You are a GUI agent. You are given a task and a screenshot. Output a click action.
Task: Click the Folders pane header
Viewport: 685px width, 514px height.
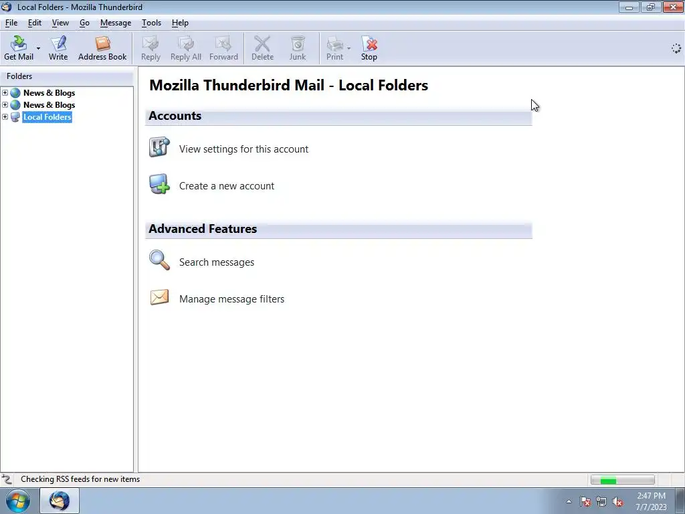pyautogui.click(x=67, y=76)
